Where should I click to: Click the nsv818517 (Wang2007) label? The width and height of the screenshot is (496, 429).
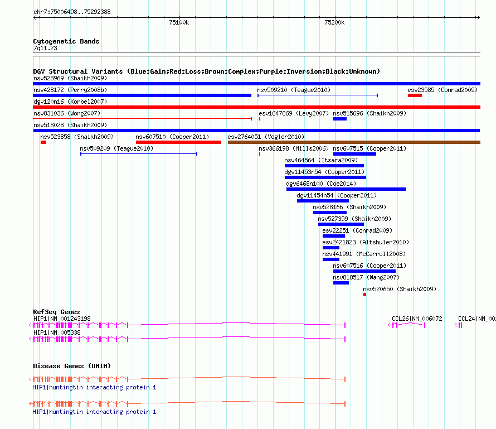(366, 277)
